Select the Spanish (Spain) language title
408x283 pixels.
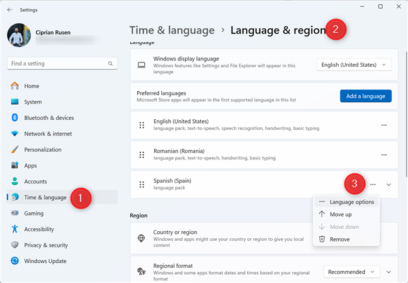[x=173, y=181]
